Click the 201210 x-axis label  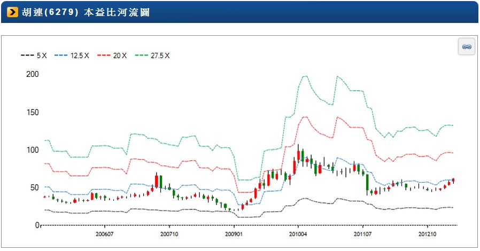click(427, 234)
